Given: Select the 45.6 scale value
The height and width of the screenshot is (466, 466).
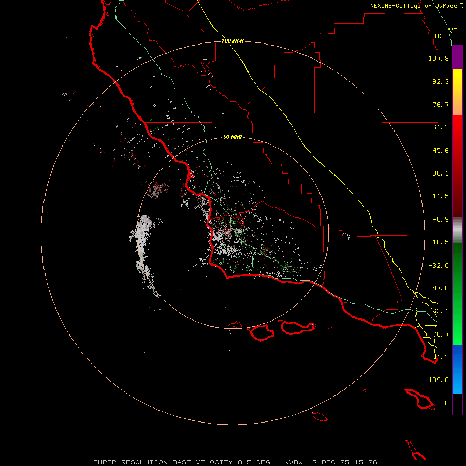Looking at the screenshot, I should tap(441, 150).
